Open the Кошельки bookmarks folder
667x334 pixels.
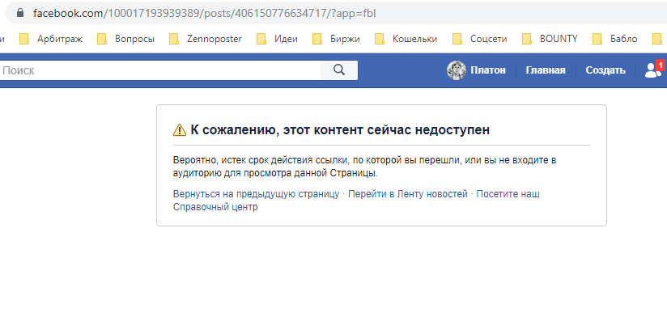pos(406,39)
